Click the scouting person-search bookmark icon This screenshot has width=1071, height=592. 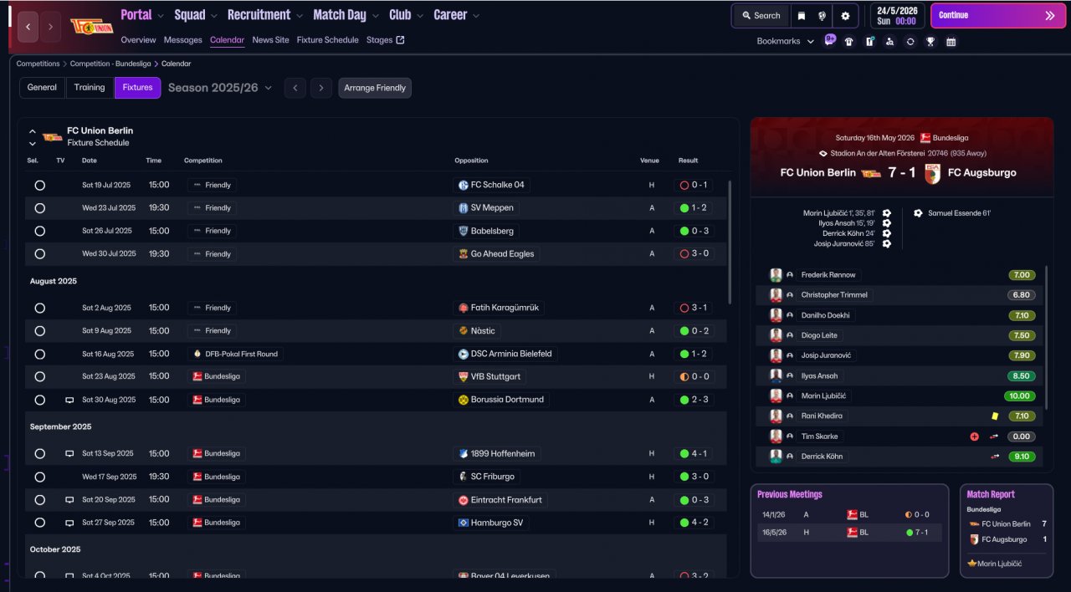tap(889, 42)
